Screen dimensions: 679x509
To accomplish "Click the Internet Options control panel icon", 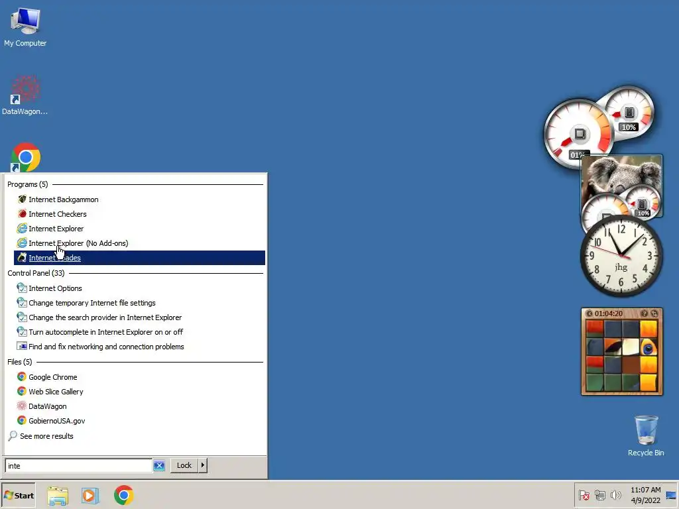I will [x=22, y=288].
